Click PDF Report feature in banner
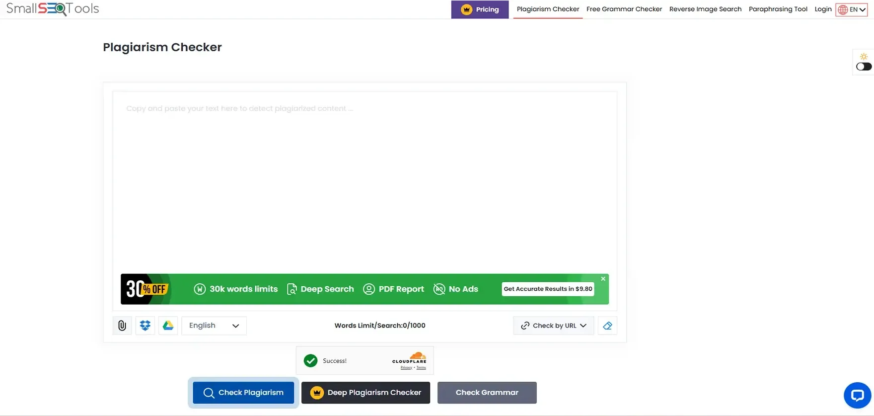The width and height of the screenshot is (874, 416). (x=393, y=289)
